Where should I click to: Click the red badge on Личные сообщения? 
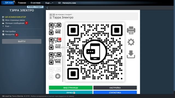(27, 23)
